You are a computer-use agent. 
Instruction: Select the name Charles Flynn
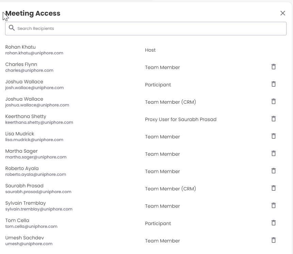coord(21,64)
